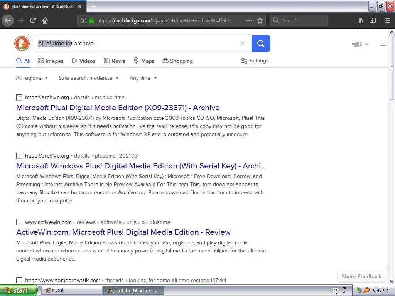Show site information icon in address bar

tap(84, 21)
